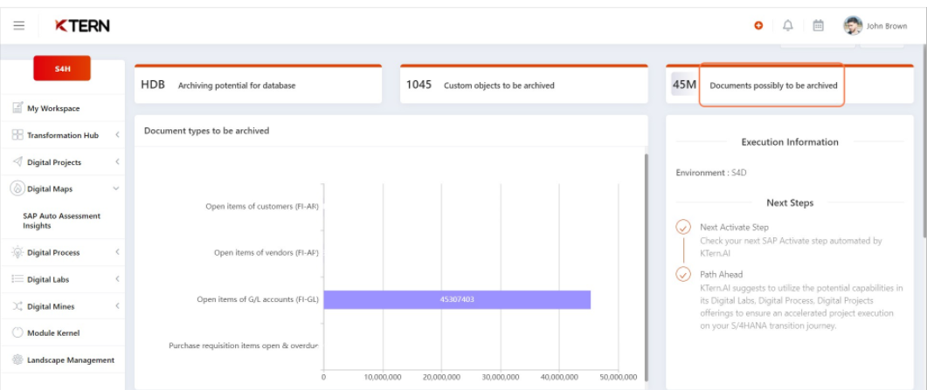
Task: Click the HDB archiving potential card
Action: tap(258, 85)
